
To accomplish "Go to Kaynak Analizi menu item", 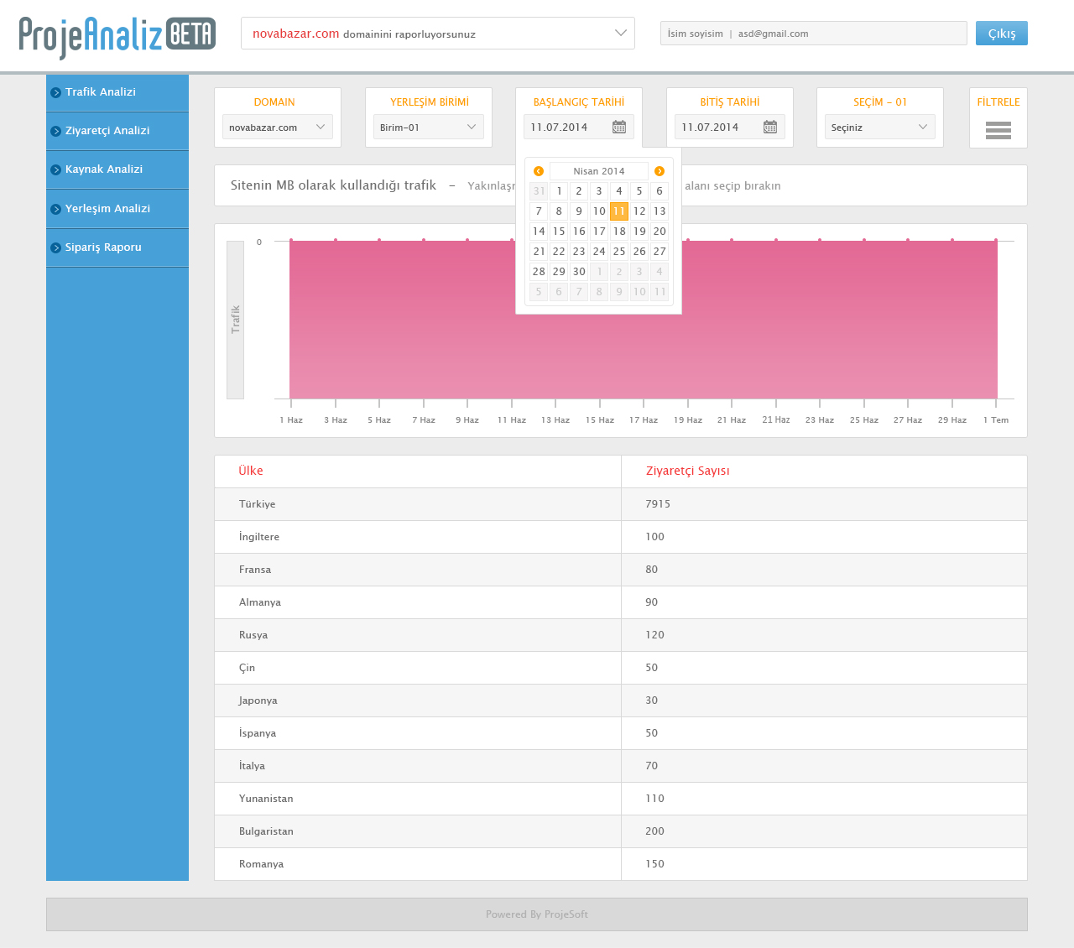I will [104, 169].
